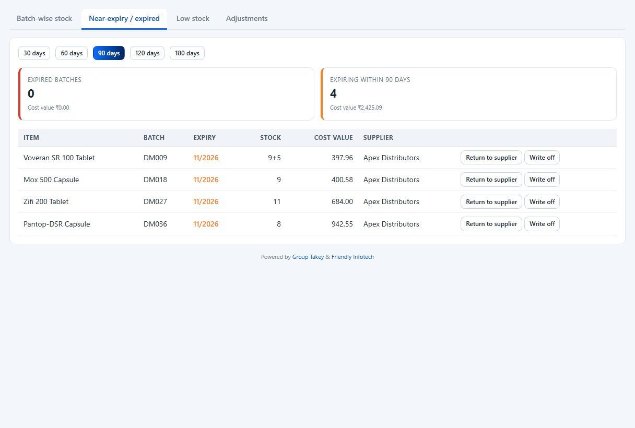
Task: Write off Zifi 200 Tablet batch
Action: (542, 202)
